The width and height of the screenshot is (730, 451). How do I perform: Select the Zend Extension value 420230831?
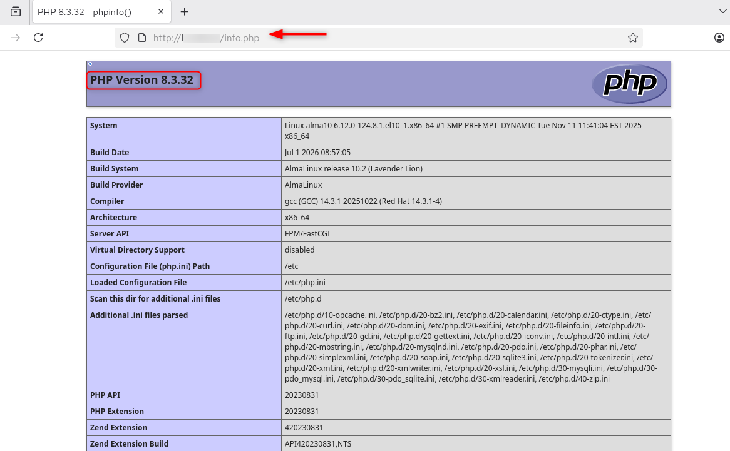[304, 428]
